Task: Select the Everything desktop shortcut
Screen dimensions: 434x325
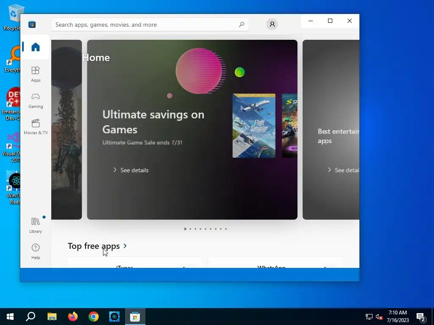Action: pos(12,59)
